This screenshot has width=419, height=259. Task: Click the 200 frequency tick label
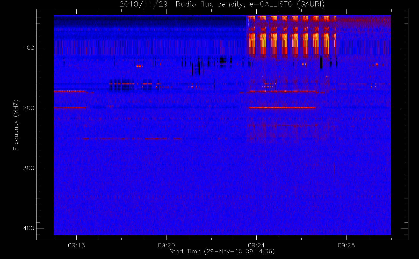pos(28,108)
